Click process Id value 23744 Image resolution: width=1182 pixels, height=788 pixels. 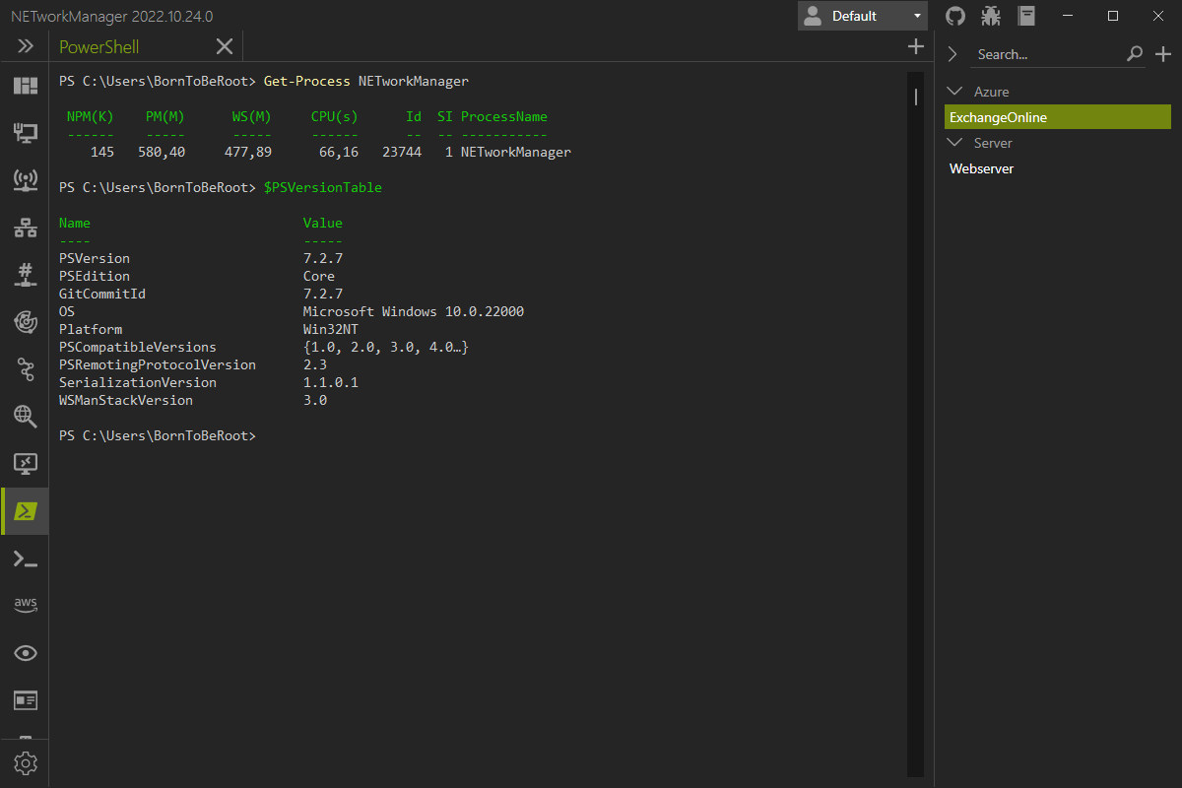coord(402,152)
